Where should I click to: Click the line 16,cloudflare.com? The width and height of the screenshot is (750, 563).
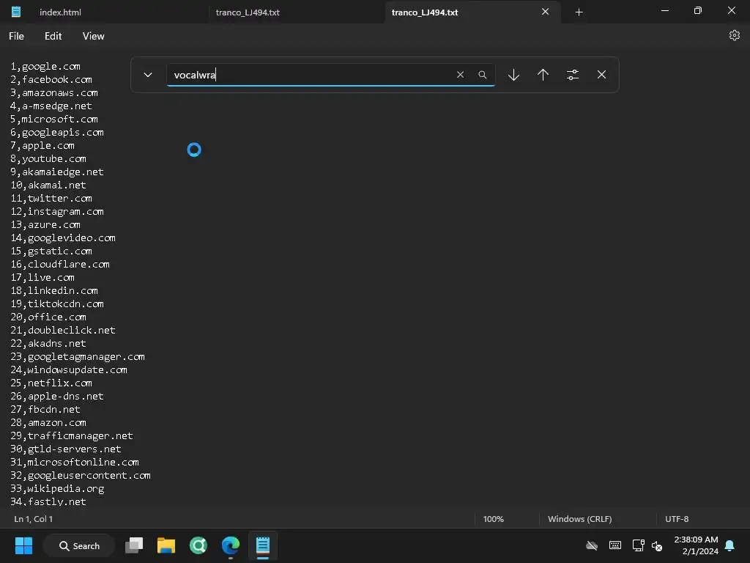[x=60, y=264]
